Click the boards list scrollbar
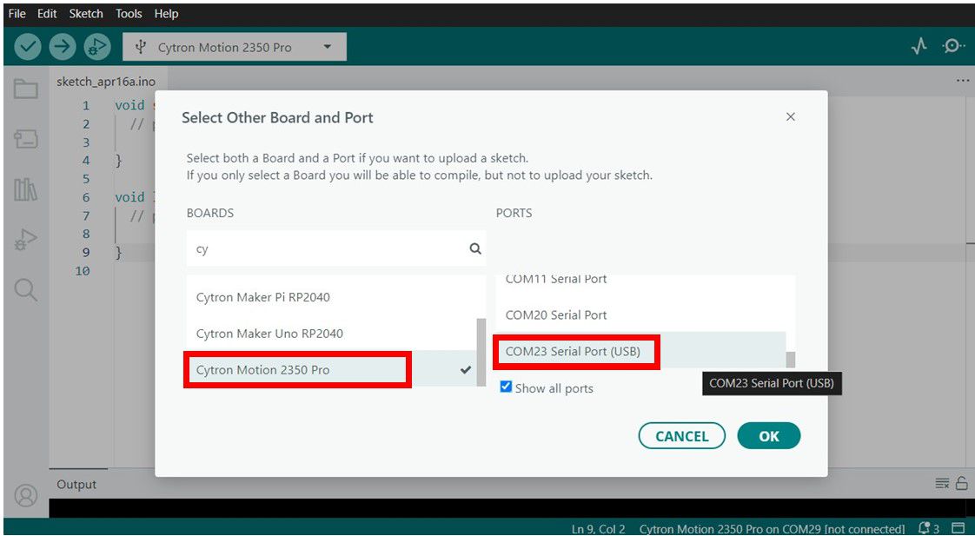 481,347
